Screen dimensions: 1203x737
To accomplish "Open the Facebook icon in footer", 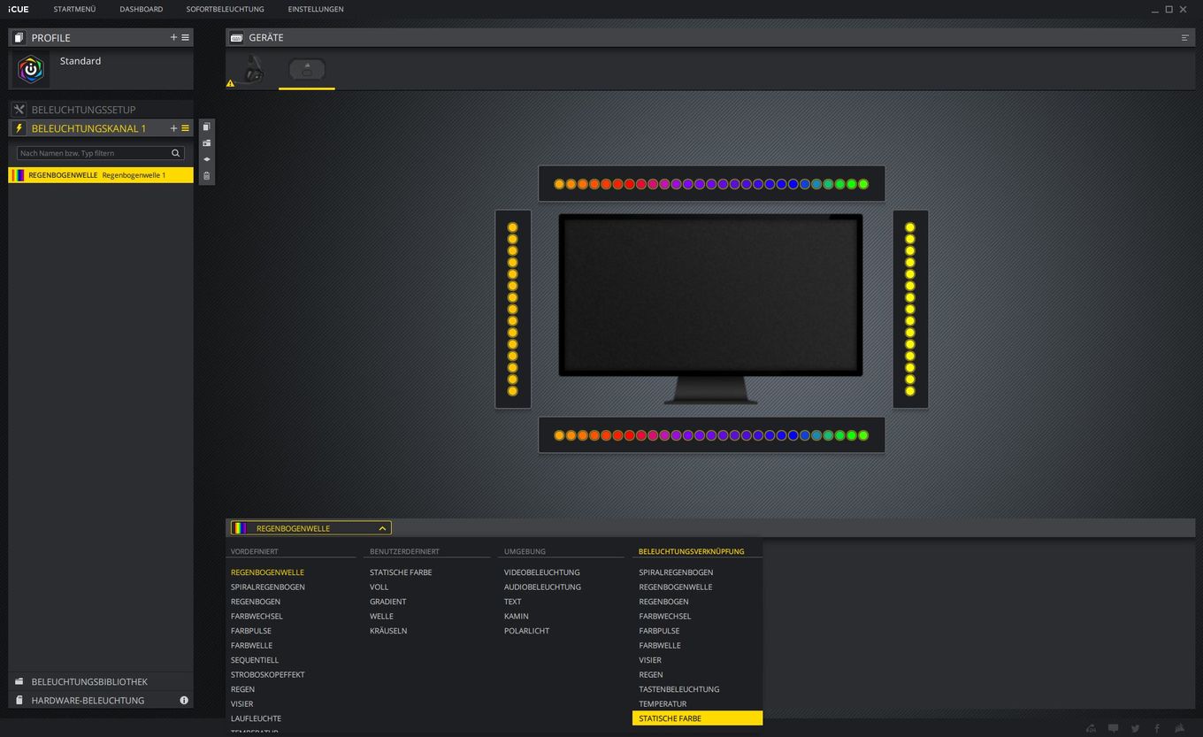I will click(1157, 728).
